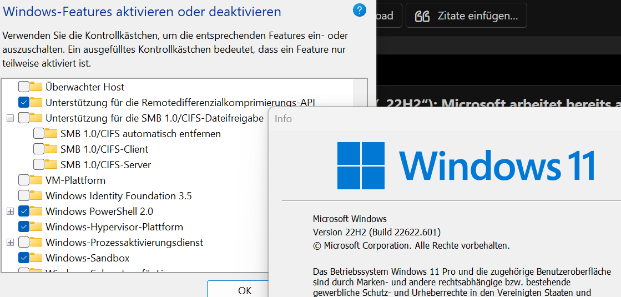Viewport: 621px width, 297px height.
Task: Select SMB 1.0/CIFS automatisch entfernen label
Action: click(x=140, y=133)
